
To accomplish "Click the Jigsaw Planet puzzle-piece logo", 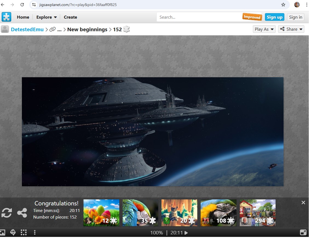I will 6,17.
